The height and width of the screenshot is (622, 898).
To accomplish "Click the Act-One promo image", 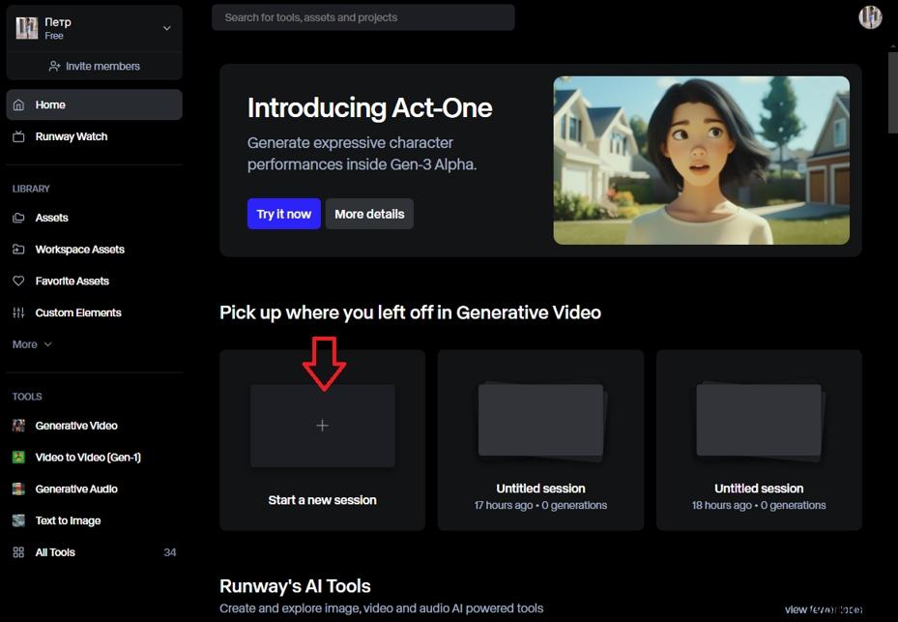I will click(x=702, y=161).
